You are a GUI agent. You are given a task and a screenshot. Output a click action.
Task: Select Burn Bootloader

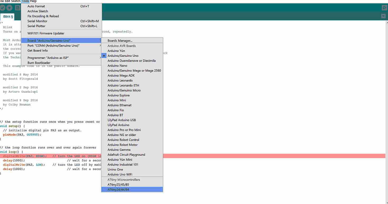pos(61,63)
